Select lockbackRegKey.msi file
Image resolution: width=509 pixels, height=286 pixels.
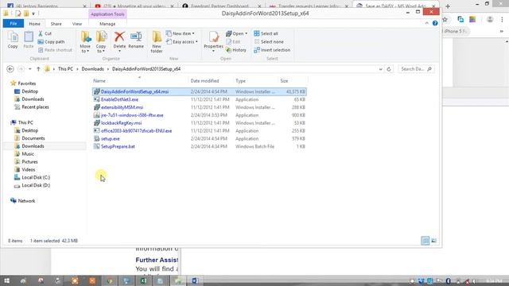[200, 123]
